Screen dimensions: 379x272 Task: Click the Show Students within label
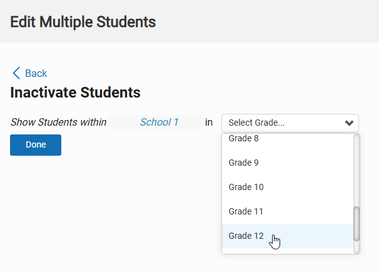tap(59, 122)
